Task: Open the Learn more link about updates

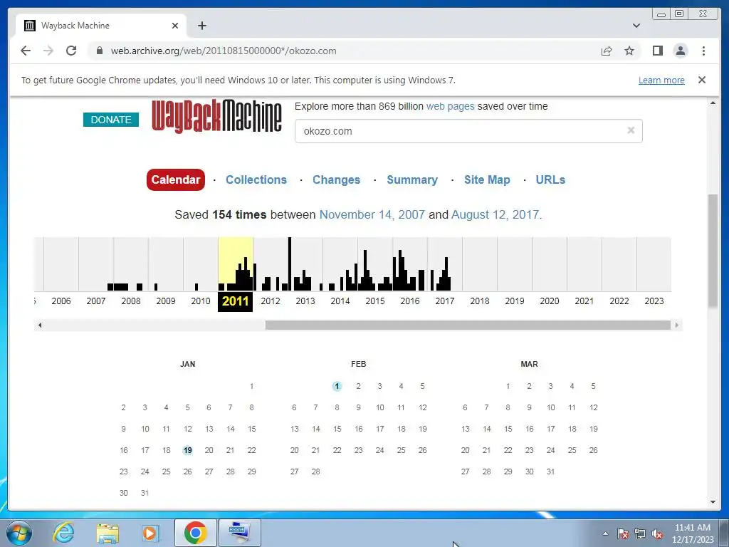Action: (661, 80)
